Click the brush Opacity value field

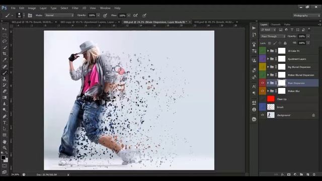(92, 16)
